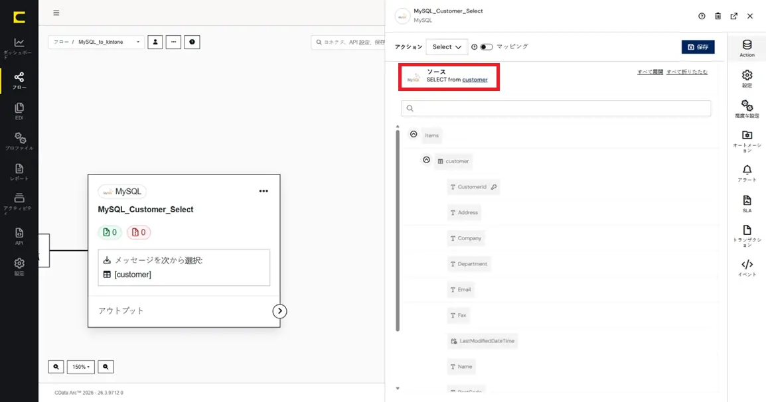766x402 pixels.
Task: Open the settings tab in right rail
Action: coord(747,79)
